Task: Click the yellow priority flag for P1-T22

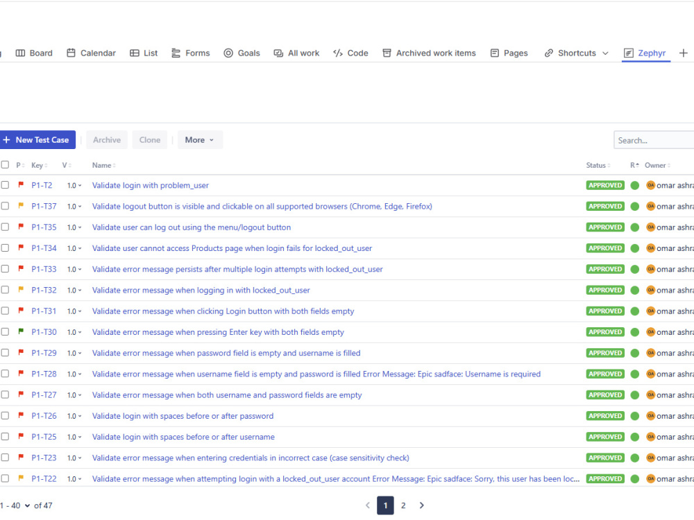Action: pyautogui.click(x=21, y=478)
